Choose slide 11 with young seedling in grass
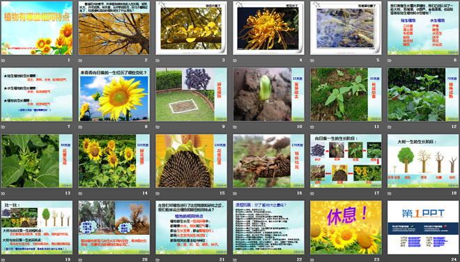The image size is (460, 262). pyautogui.click(x=346, y=95)
